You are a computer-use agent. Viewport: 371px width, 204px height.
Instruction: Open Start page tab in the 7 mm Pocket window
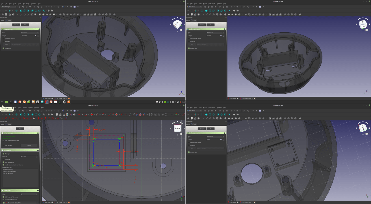coord(233,202)
